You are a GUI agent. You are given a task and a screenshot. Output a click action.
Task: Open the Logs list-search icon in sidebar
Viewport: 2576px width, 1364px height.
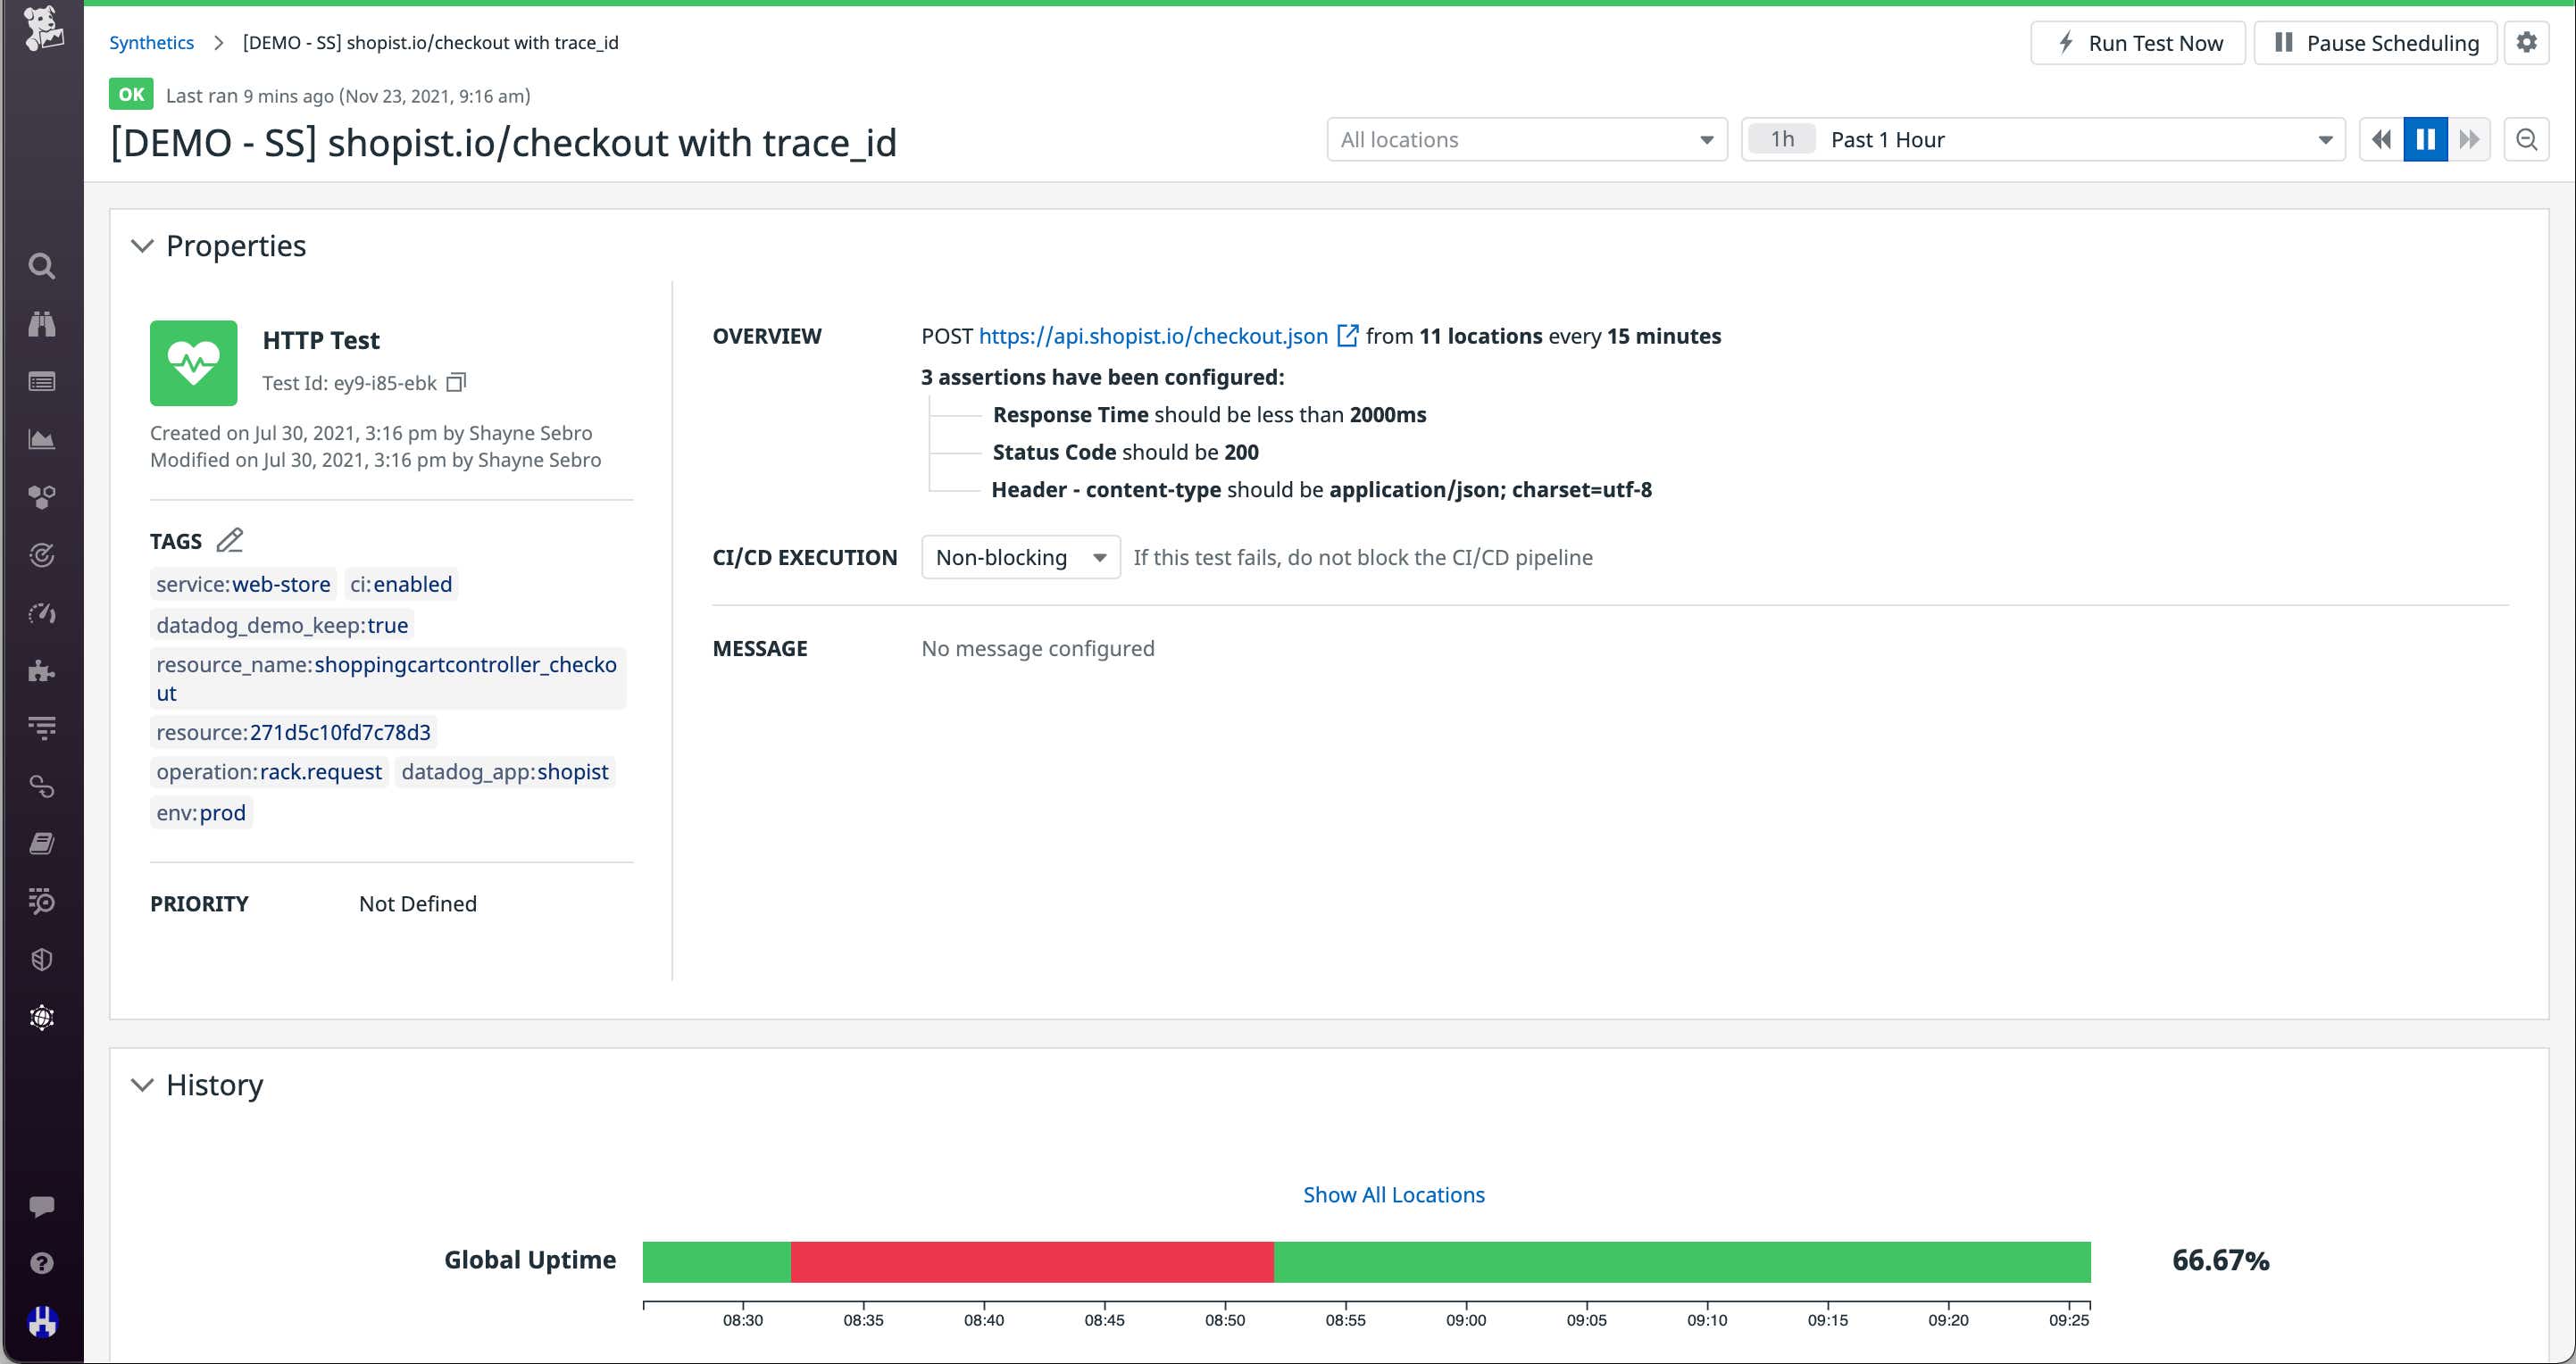point(41,902)
